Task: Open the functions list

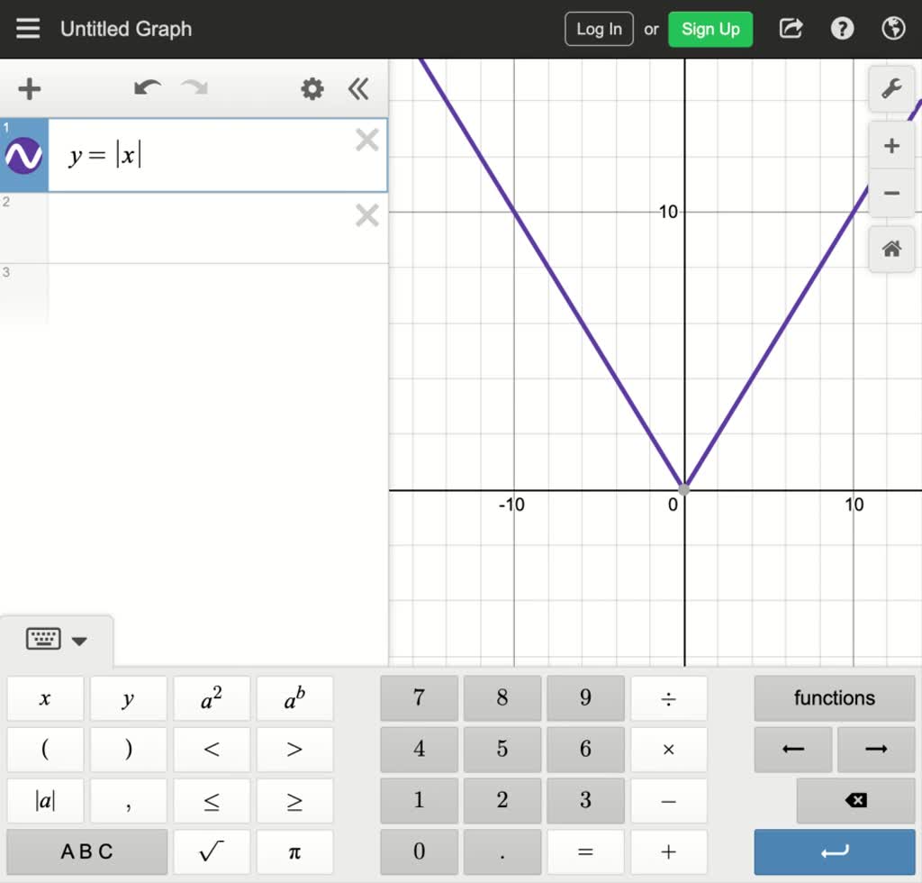Action: tap(834, 697)
